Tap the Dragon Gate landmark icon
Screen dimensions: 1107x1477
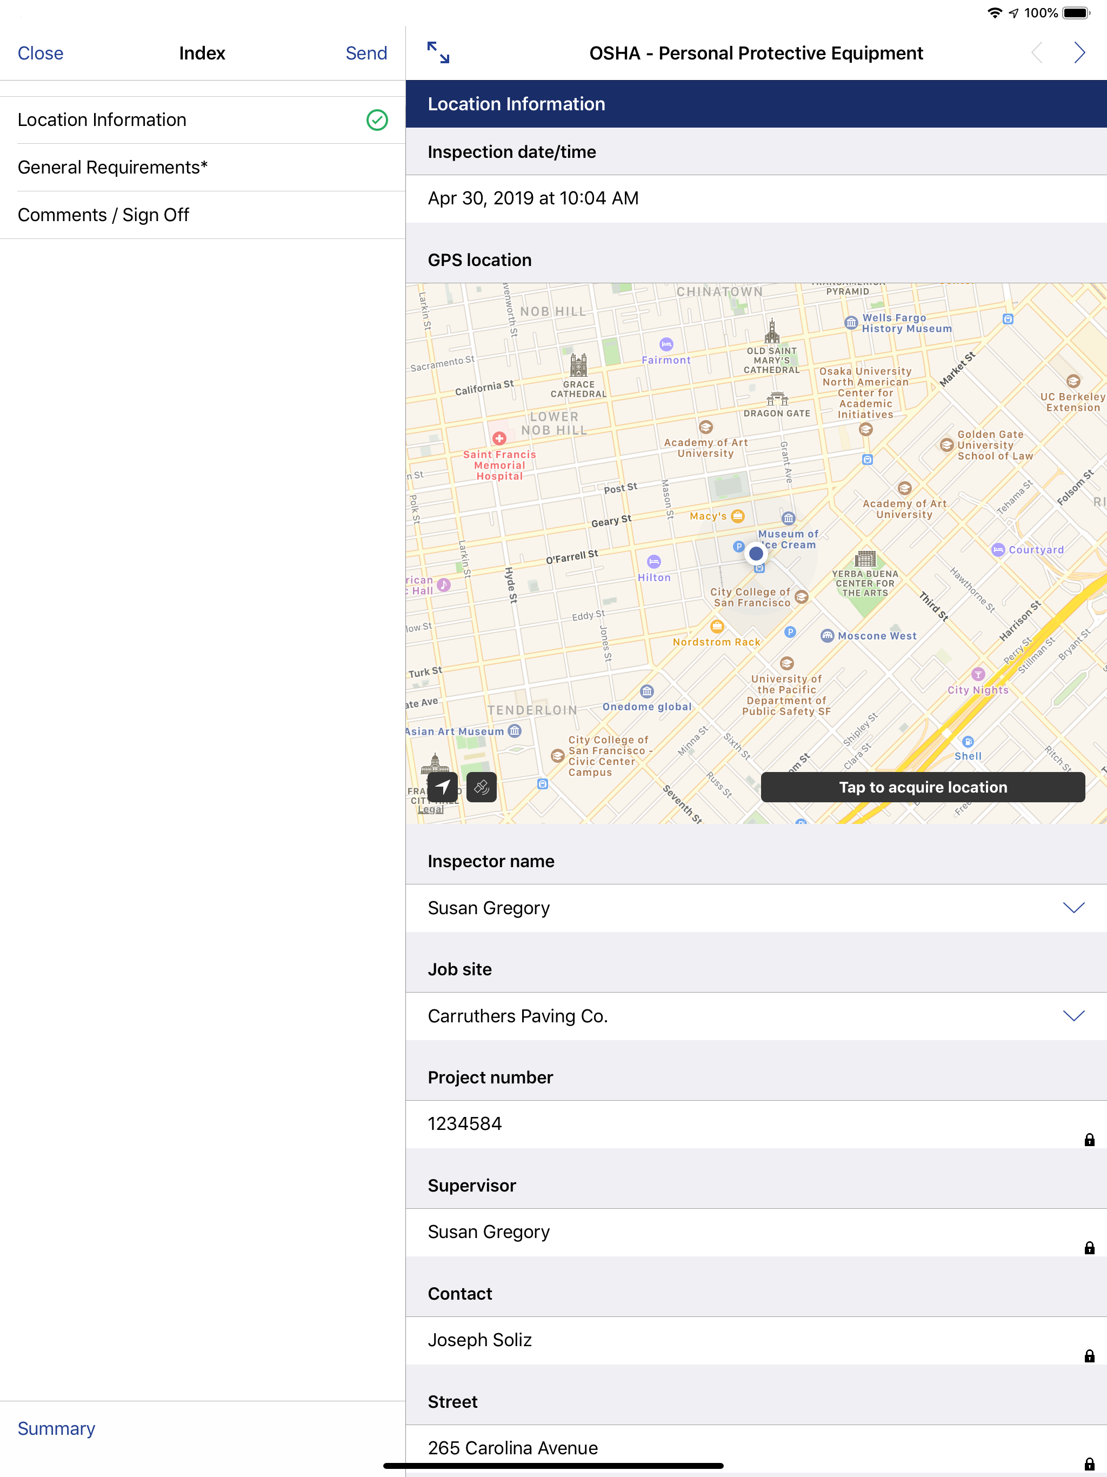[777, 398]
